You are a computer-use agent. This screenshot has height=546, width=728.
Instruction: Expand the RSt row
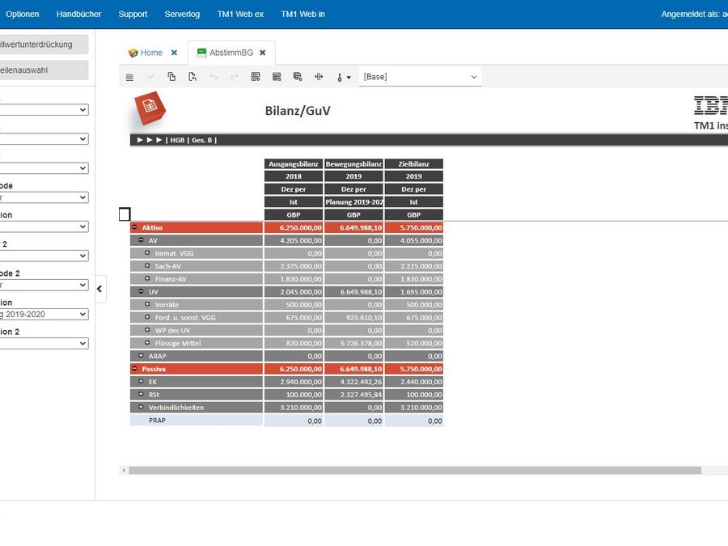click(141, 394)
